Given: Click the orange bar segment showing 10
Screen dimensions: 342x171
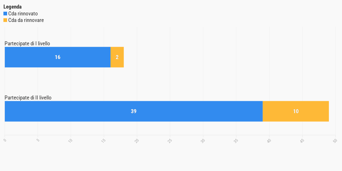Looking at the screenshot, I should (296, 111).
